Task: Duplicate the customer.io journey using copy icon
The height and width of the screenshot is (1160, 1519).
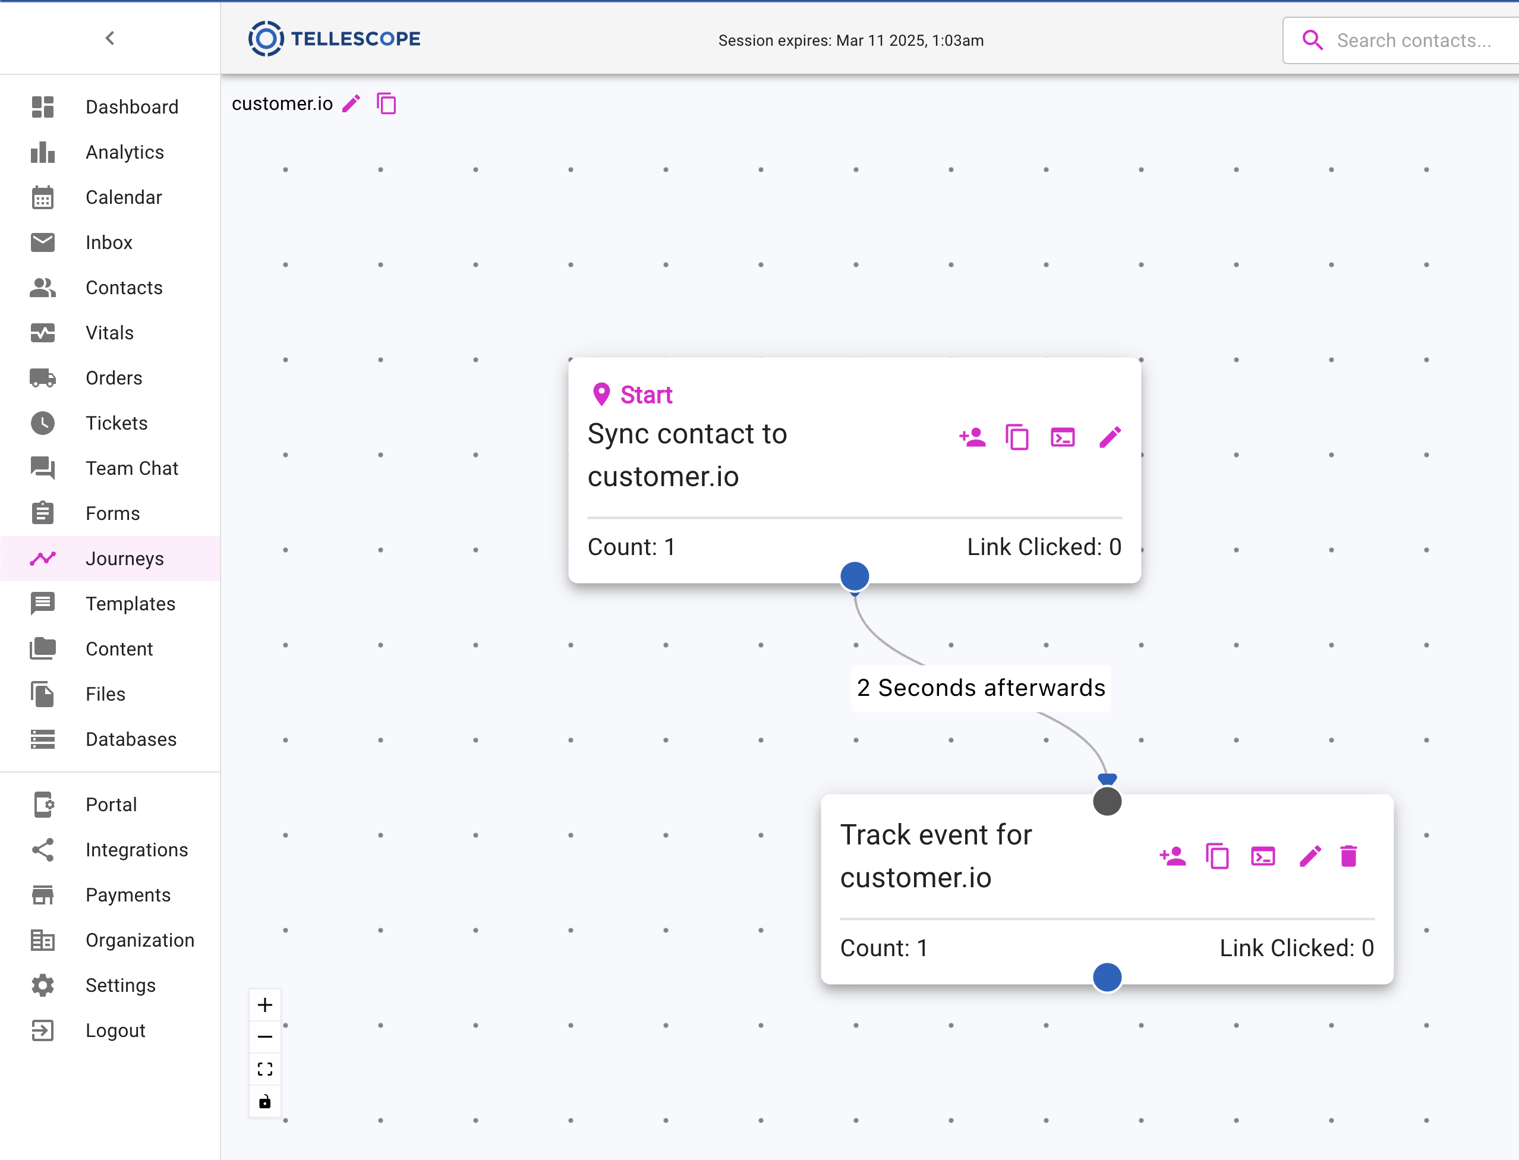Action: 387,104
